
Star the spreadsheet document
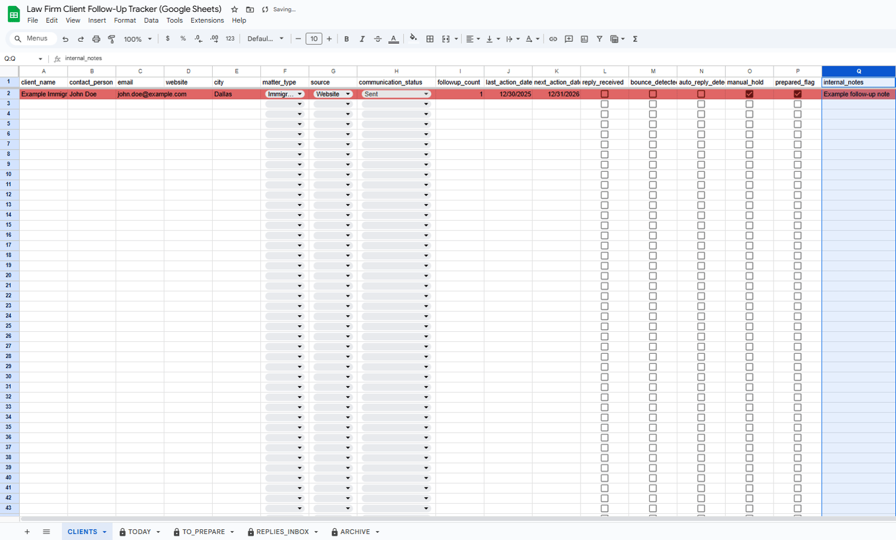(x=234, y=10)
